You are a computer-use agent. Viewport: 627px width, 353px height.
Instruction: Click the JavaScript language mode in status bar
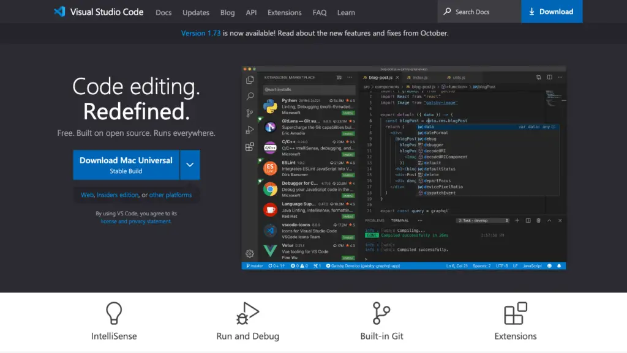pyautogui.click(x=532, y=266)
